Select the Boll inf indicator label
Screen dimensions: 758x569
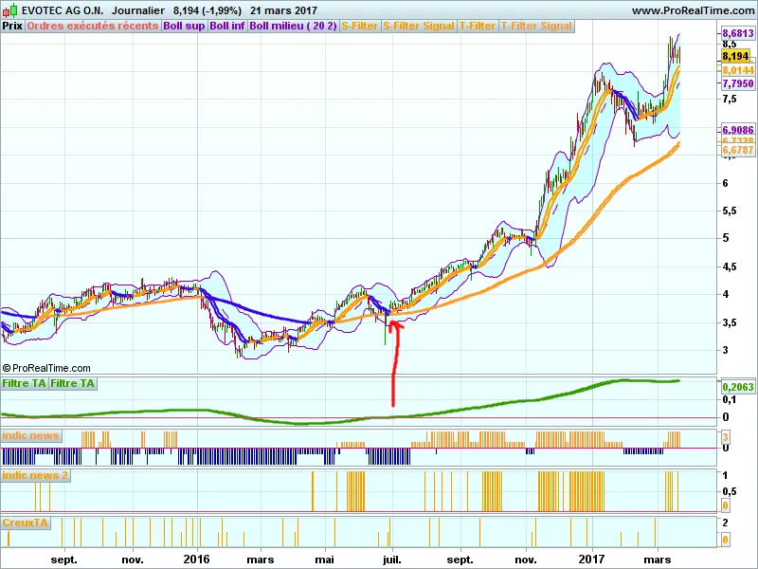226,26
